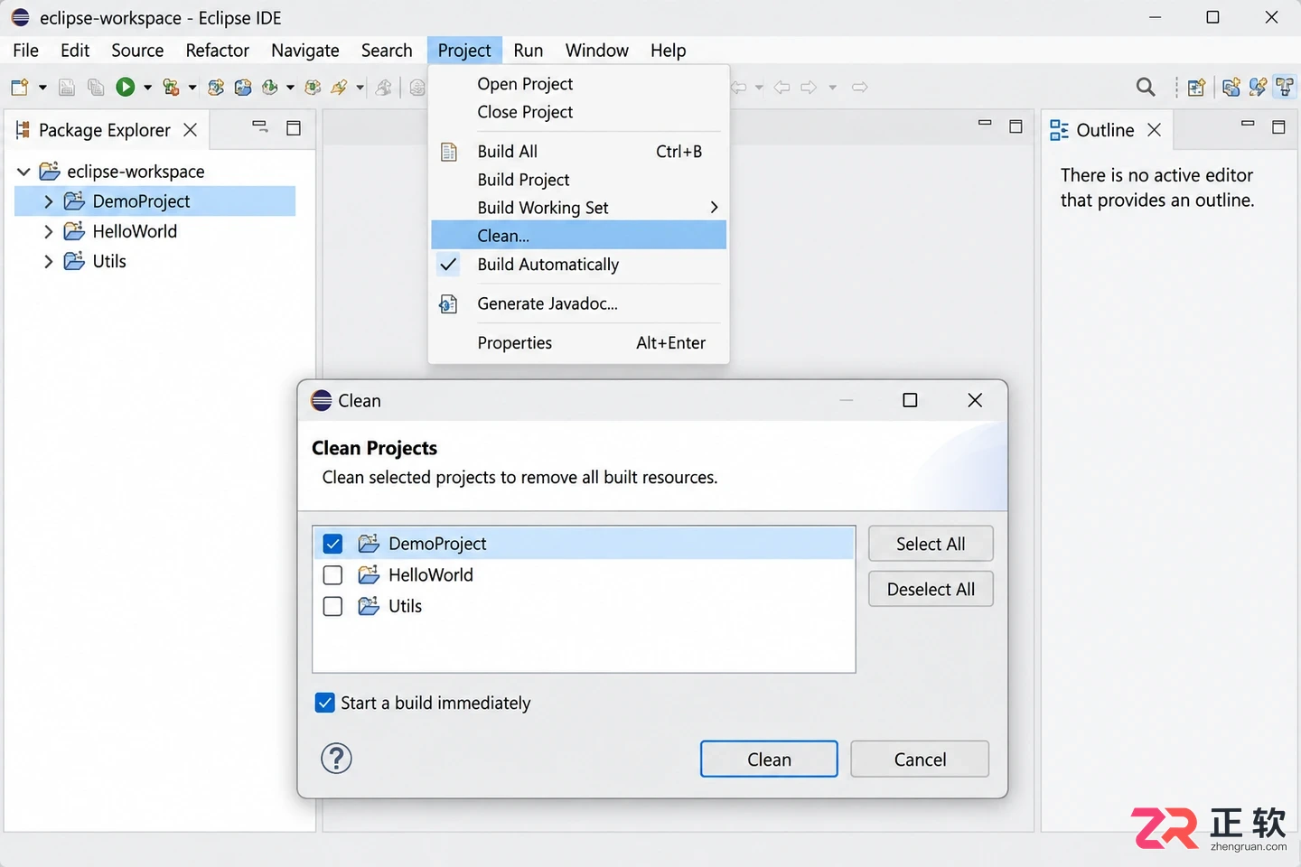1301x867 pixels.
Task: Maximize the Clean dialog window
Action: (x=910, y=400)
